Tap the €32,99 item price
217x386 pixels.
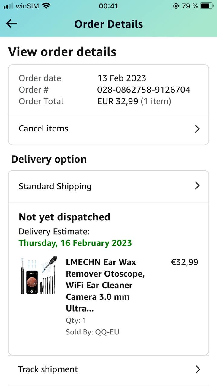184,262
